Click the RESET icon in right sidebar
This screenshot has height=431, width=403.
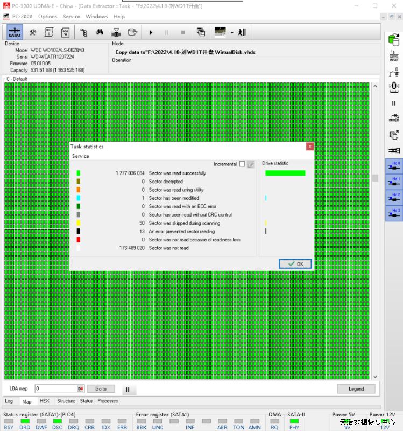point(394,55)
